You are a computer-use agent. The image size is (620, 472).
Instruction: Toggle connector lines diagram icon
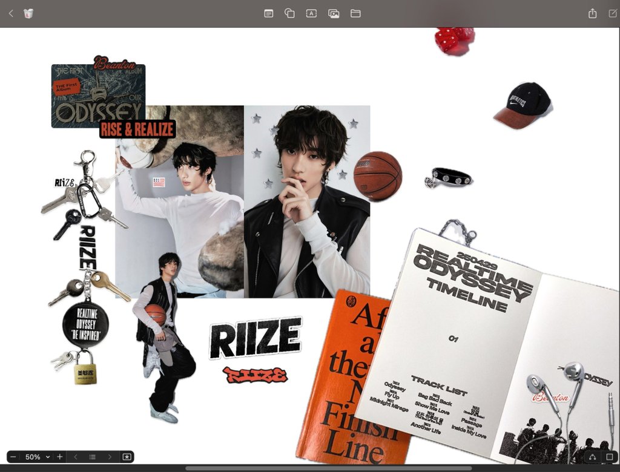click(592, 457)
